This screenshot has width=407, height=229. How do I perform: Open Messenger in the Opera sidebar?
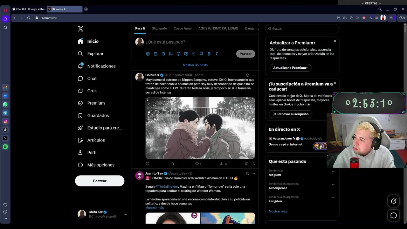tap(5, 96)
